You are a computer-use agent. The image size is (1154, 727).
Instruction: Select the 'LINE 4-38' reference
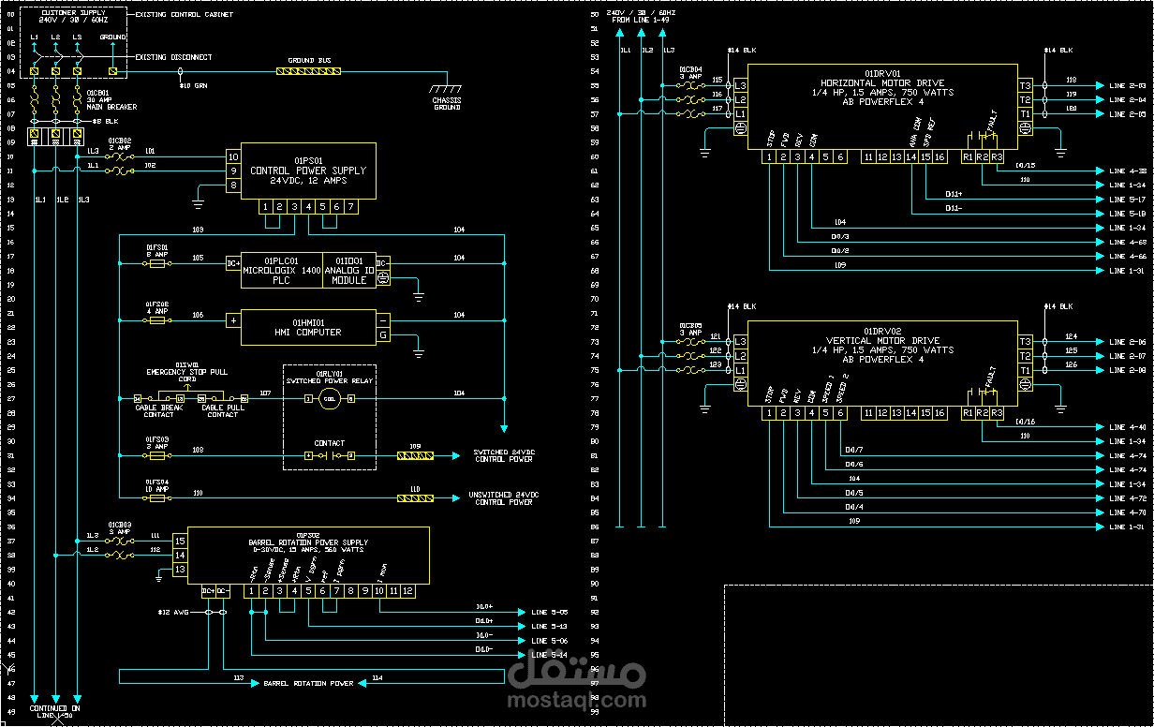coord(1127,171)
